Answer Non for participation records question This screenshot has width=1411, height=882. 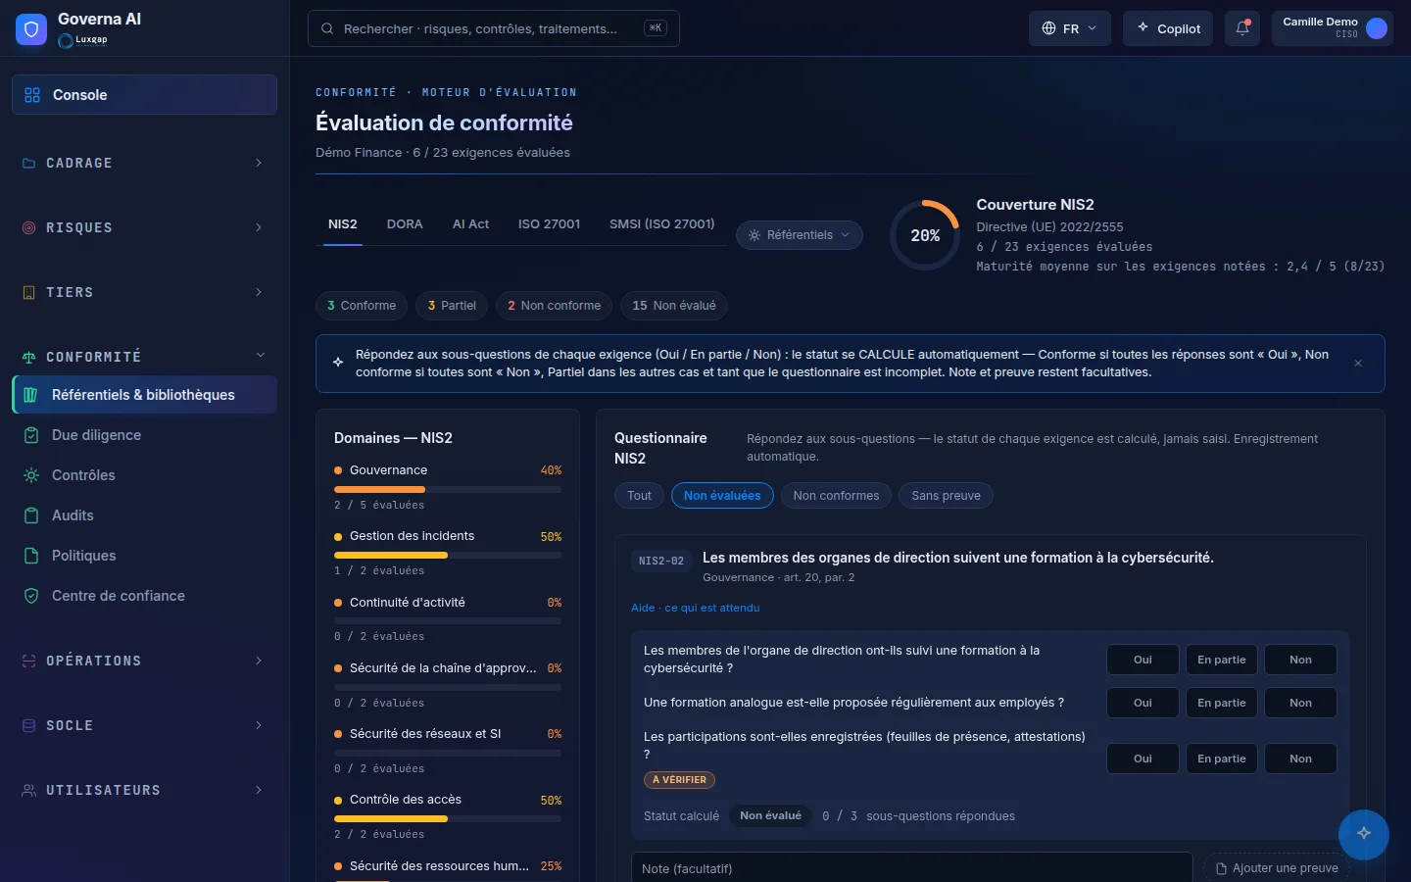tap(1300, 759)
